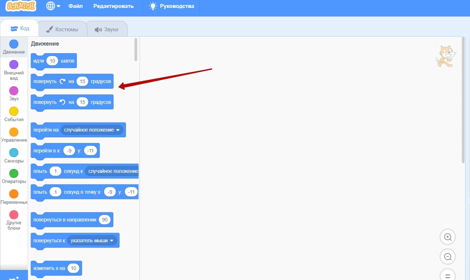The width and height of the screenshot is (470, 280).
Task: Select the Другие блоки category
Action: click(x=14, y=220)
